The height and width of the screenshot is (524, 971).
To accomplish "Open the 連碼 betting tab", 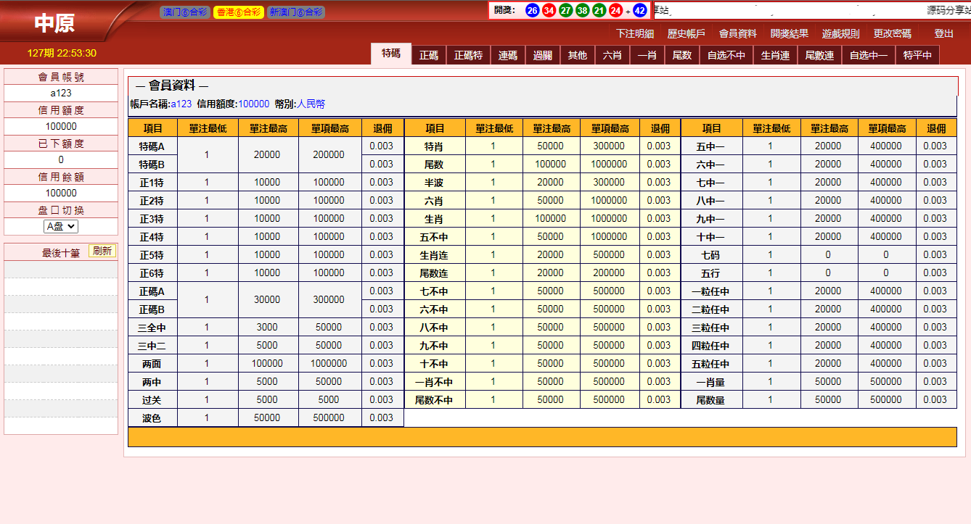I will pos(508,55).
